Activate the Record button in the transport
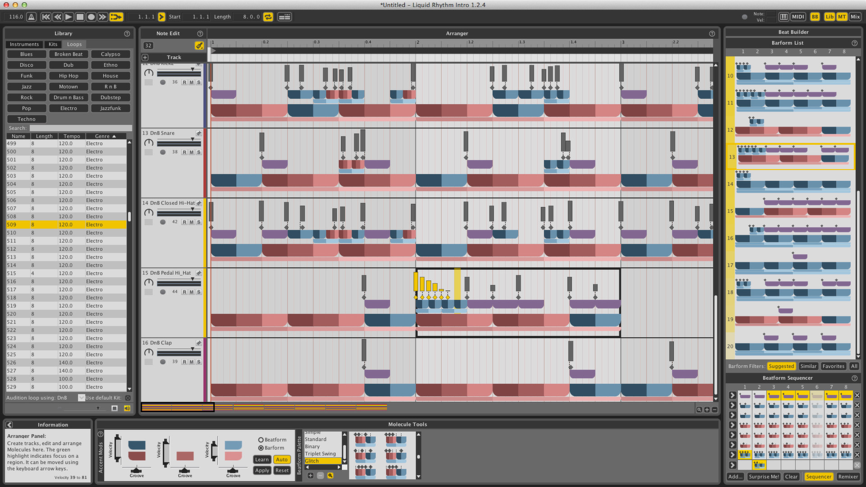The height and width of the screenshot is (487, 866). click(91, 16)
